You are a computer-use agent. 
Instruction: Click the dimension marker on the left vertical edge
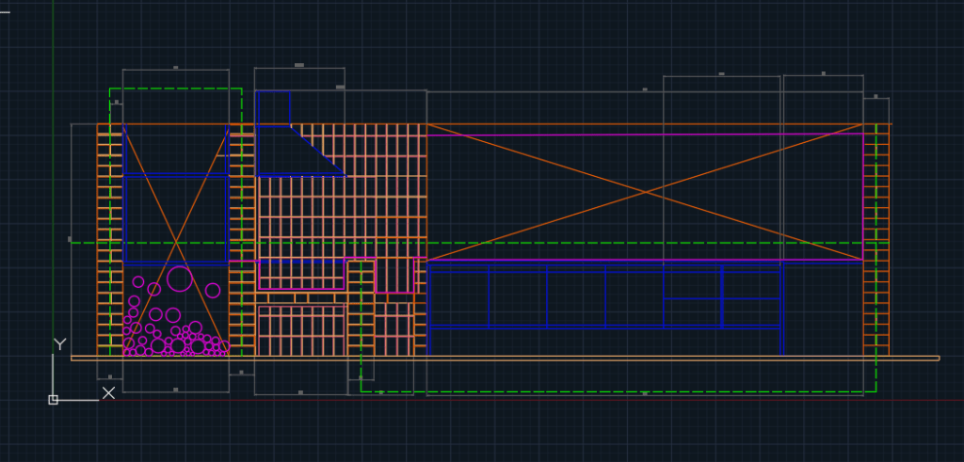pos(70,240)
